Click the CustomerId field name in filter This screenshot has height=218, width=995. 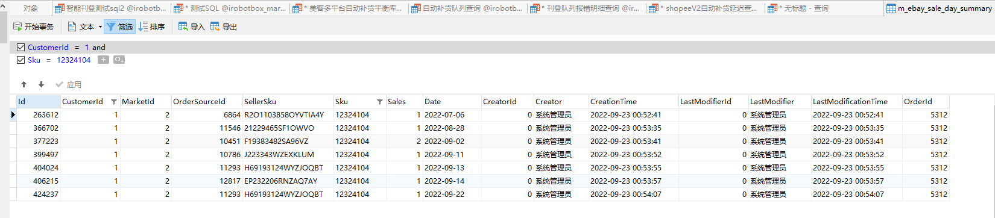pos(48,47)
